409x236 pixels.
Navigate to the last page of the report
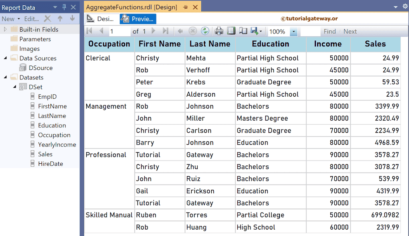coord(165,31)
